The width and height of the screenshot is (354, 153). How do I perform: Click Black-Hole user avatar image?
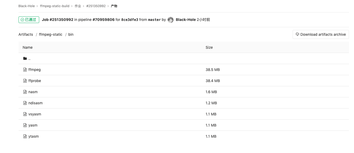click(171, 20)
